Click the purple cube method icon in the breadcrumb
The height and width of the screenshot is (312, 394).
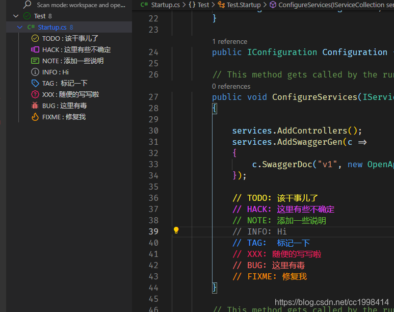click(x=273, y=5)
